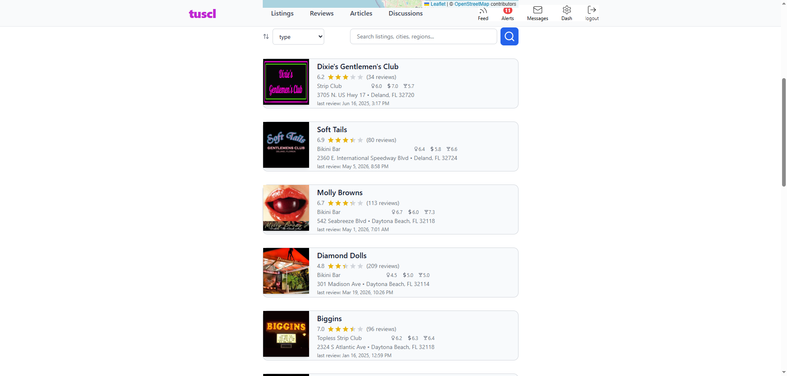Open the Reviews menu
This screenshot has width=787, height=376.
pyautogui.click(x=322, y=14)
